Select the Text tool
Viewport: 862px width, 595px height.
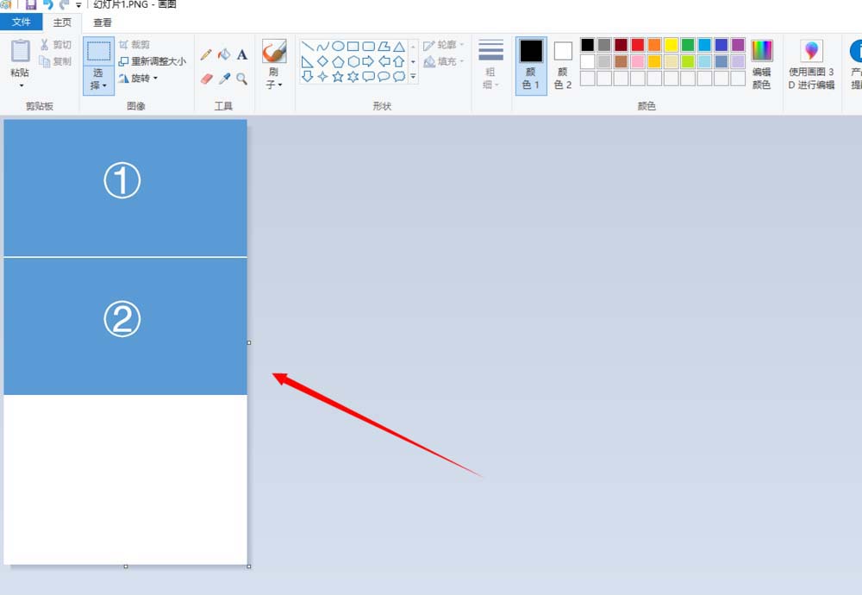pos(242,54)
